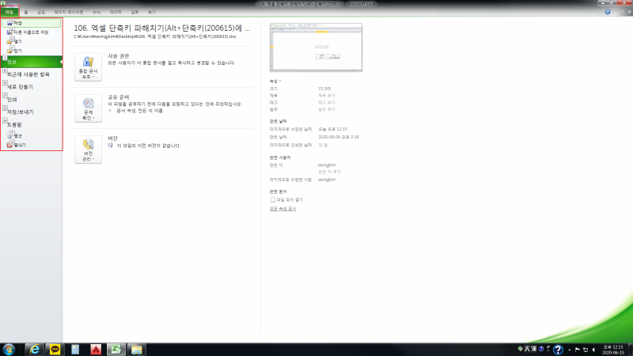This screenshot has height=356, width=633.
Task: Click the volume speaker tray icon
Action: [593, 350]
